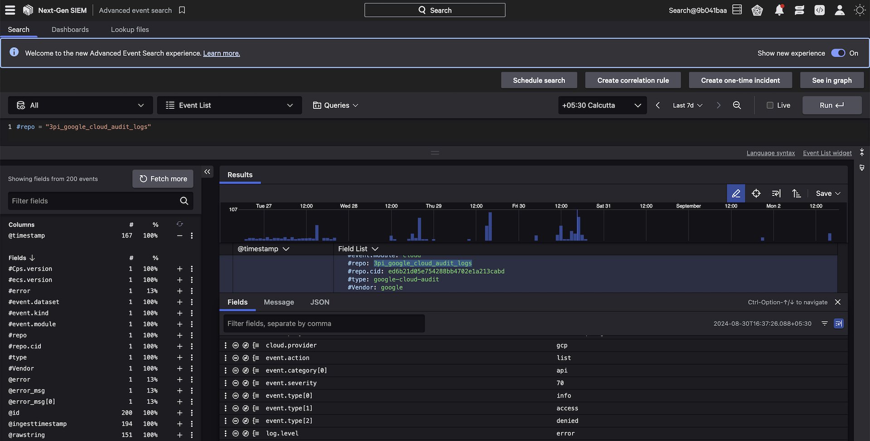
Task: Open the user account profile icon
Action: pos(840,10)
